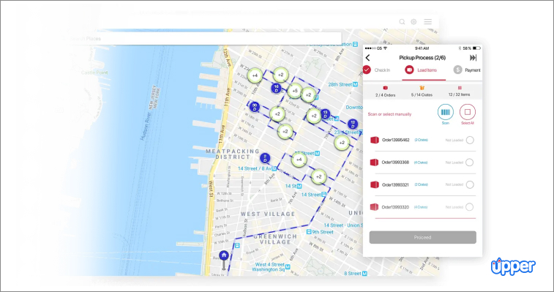Mark Order13993320 as loaded
This screenshot has height=292, width=554.
[470, 207]
